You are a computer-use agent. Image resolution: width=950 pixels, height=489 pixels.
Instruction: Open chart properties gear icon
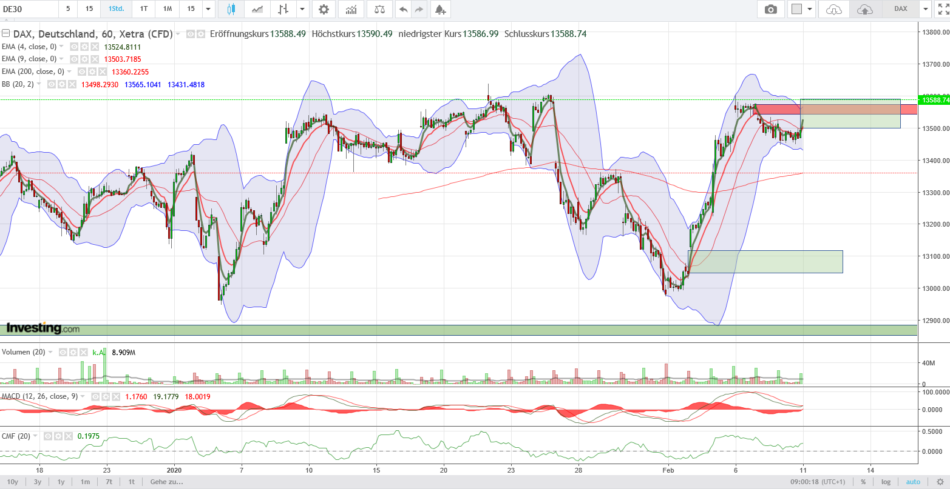point(324,9)
